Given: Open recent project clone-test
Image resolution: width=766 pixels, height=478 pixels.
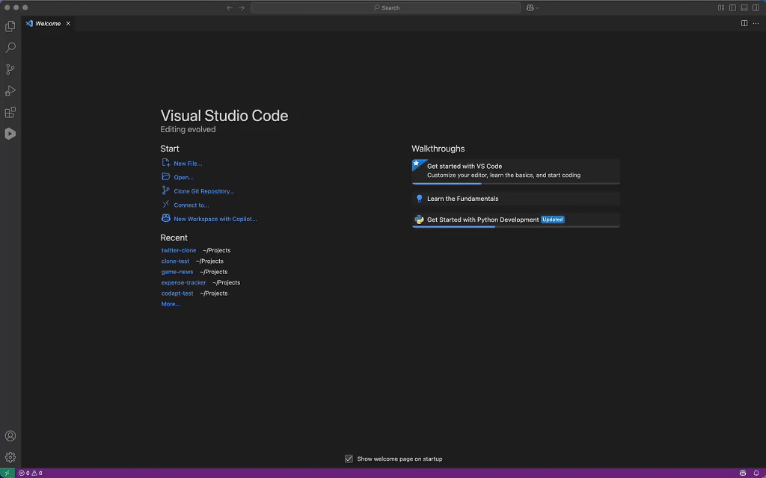Looking at the screenshot, I should (x=175, y=261).
